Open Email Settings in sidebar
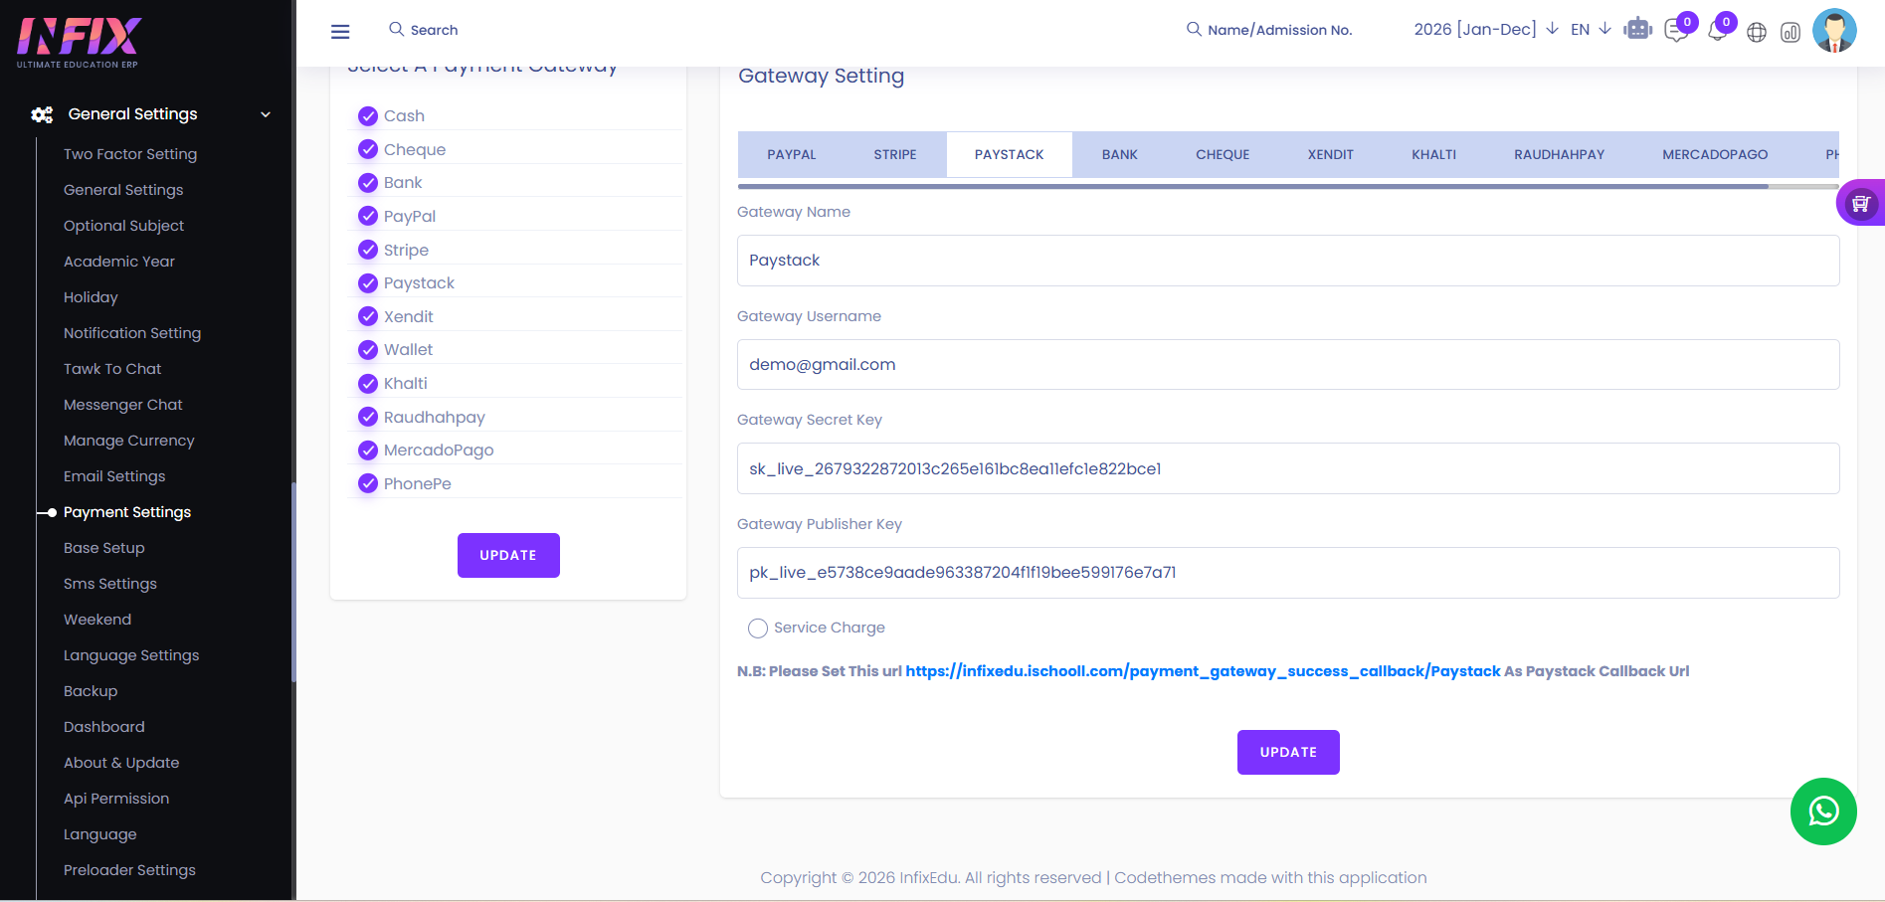 (x=114, y=476)
